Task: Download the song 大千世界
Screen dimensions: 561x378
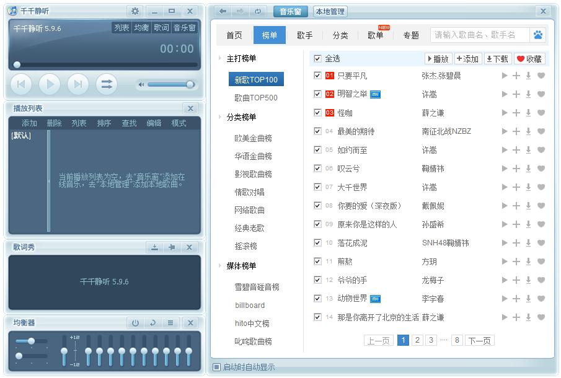Action: coord(528,187)
